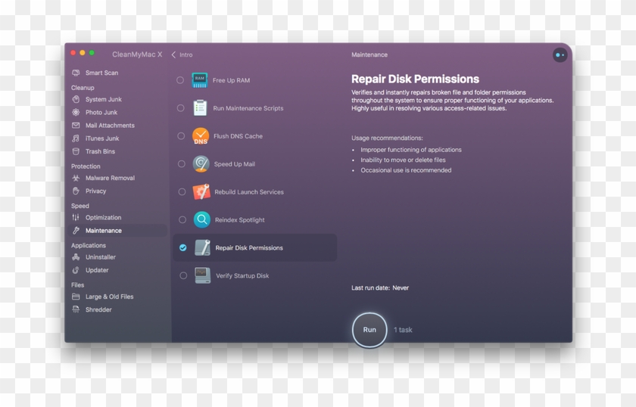
Task: Uncheck the Repair Disk Permissions checkbox
Action: click(x=182, y=247)
